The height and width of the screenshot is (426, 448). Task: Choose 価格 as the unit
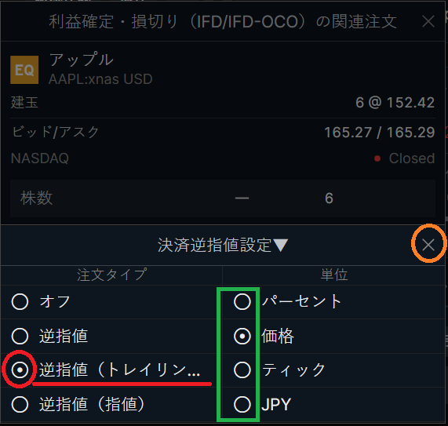[242, 336]
